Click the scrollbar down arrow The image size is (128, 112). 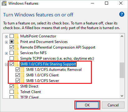[x=122, y=96]
